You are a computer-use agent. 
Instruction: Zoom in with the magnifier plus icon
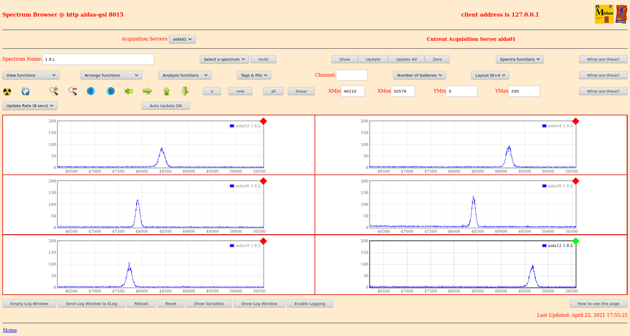(x=54, y=91)
